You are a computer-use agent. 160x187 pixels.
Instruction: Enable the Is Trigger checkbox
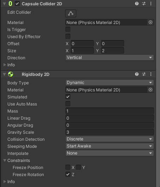point(68,29)
